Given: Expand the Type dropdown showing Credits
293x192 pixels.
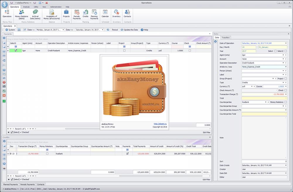Looking at the screenshot, I should (283, 82).
